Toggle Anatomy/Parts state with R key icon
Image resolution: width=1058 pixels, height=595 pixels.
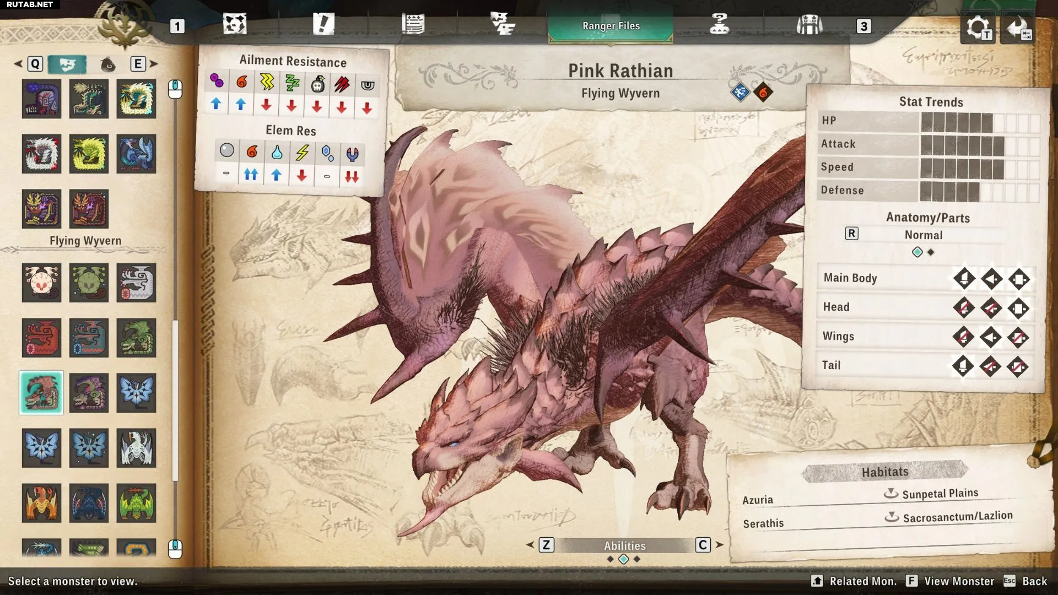click(x=851, y=234)
